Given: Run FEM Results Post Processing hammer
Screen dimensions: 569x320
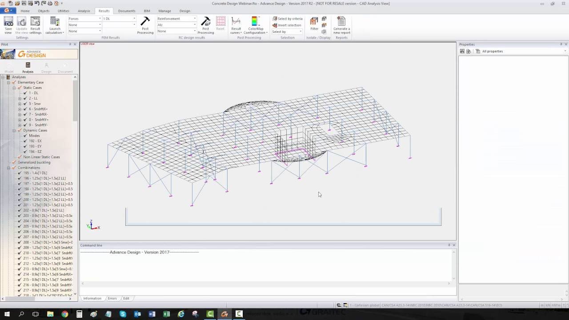Looking at the screenshot, I should pos(145,25).
